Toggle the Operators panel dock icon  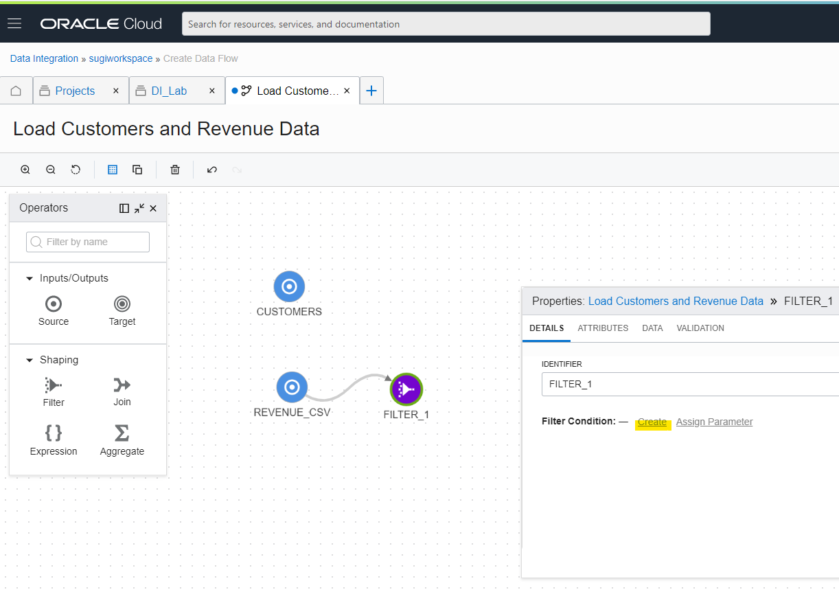point(124,208)
